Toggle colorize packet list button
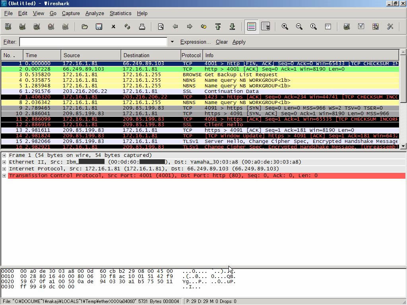 [x=251, y=27]
